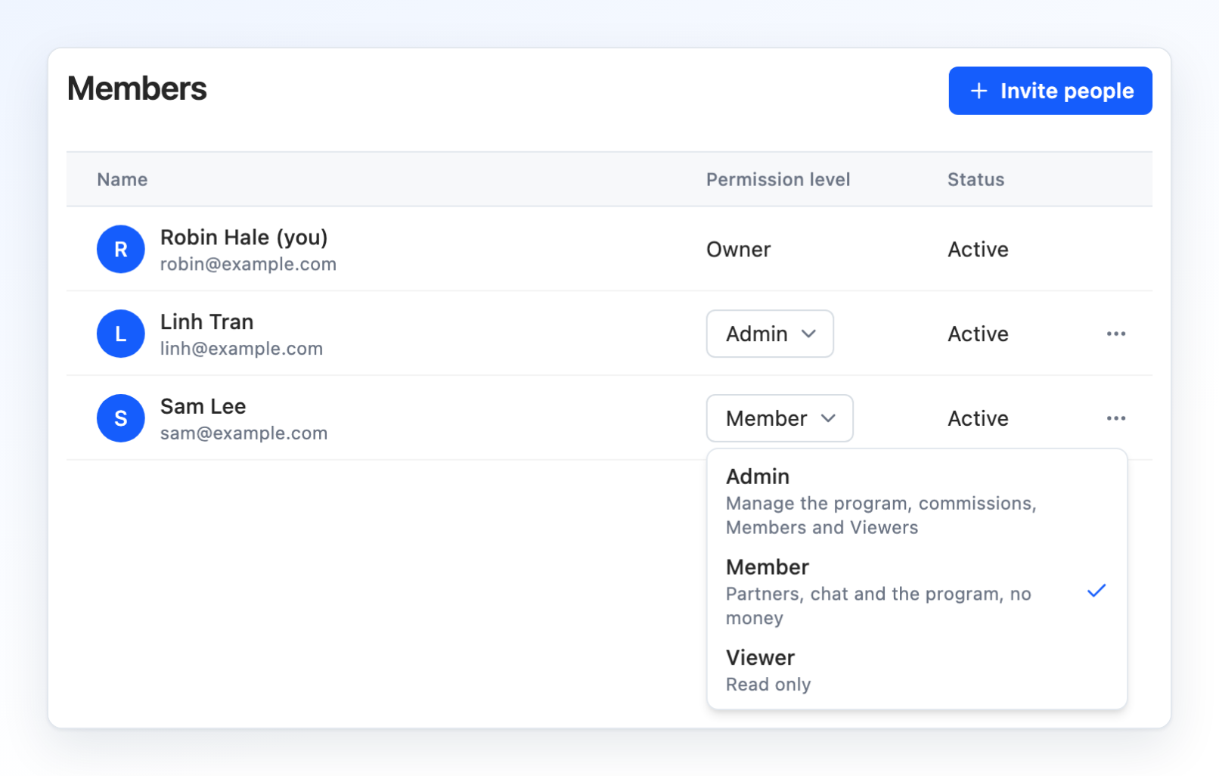The image size is (1219, 776).
Task: Open more options for Sam Lee
Action: pyautogui.click(x=1116, y=418)
